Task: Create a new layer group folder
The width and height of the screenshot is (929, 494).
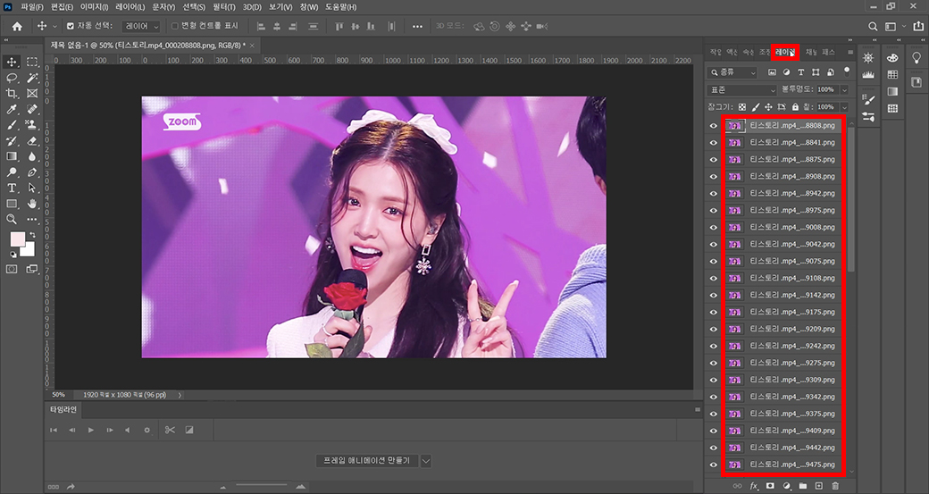Action: (x=803, y=486)
